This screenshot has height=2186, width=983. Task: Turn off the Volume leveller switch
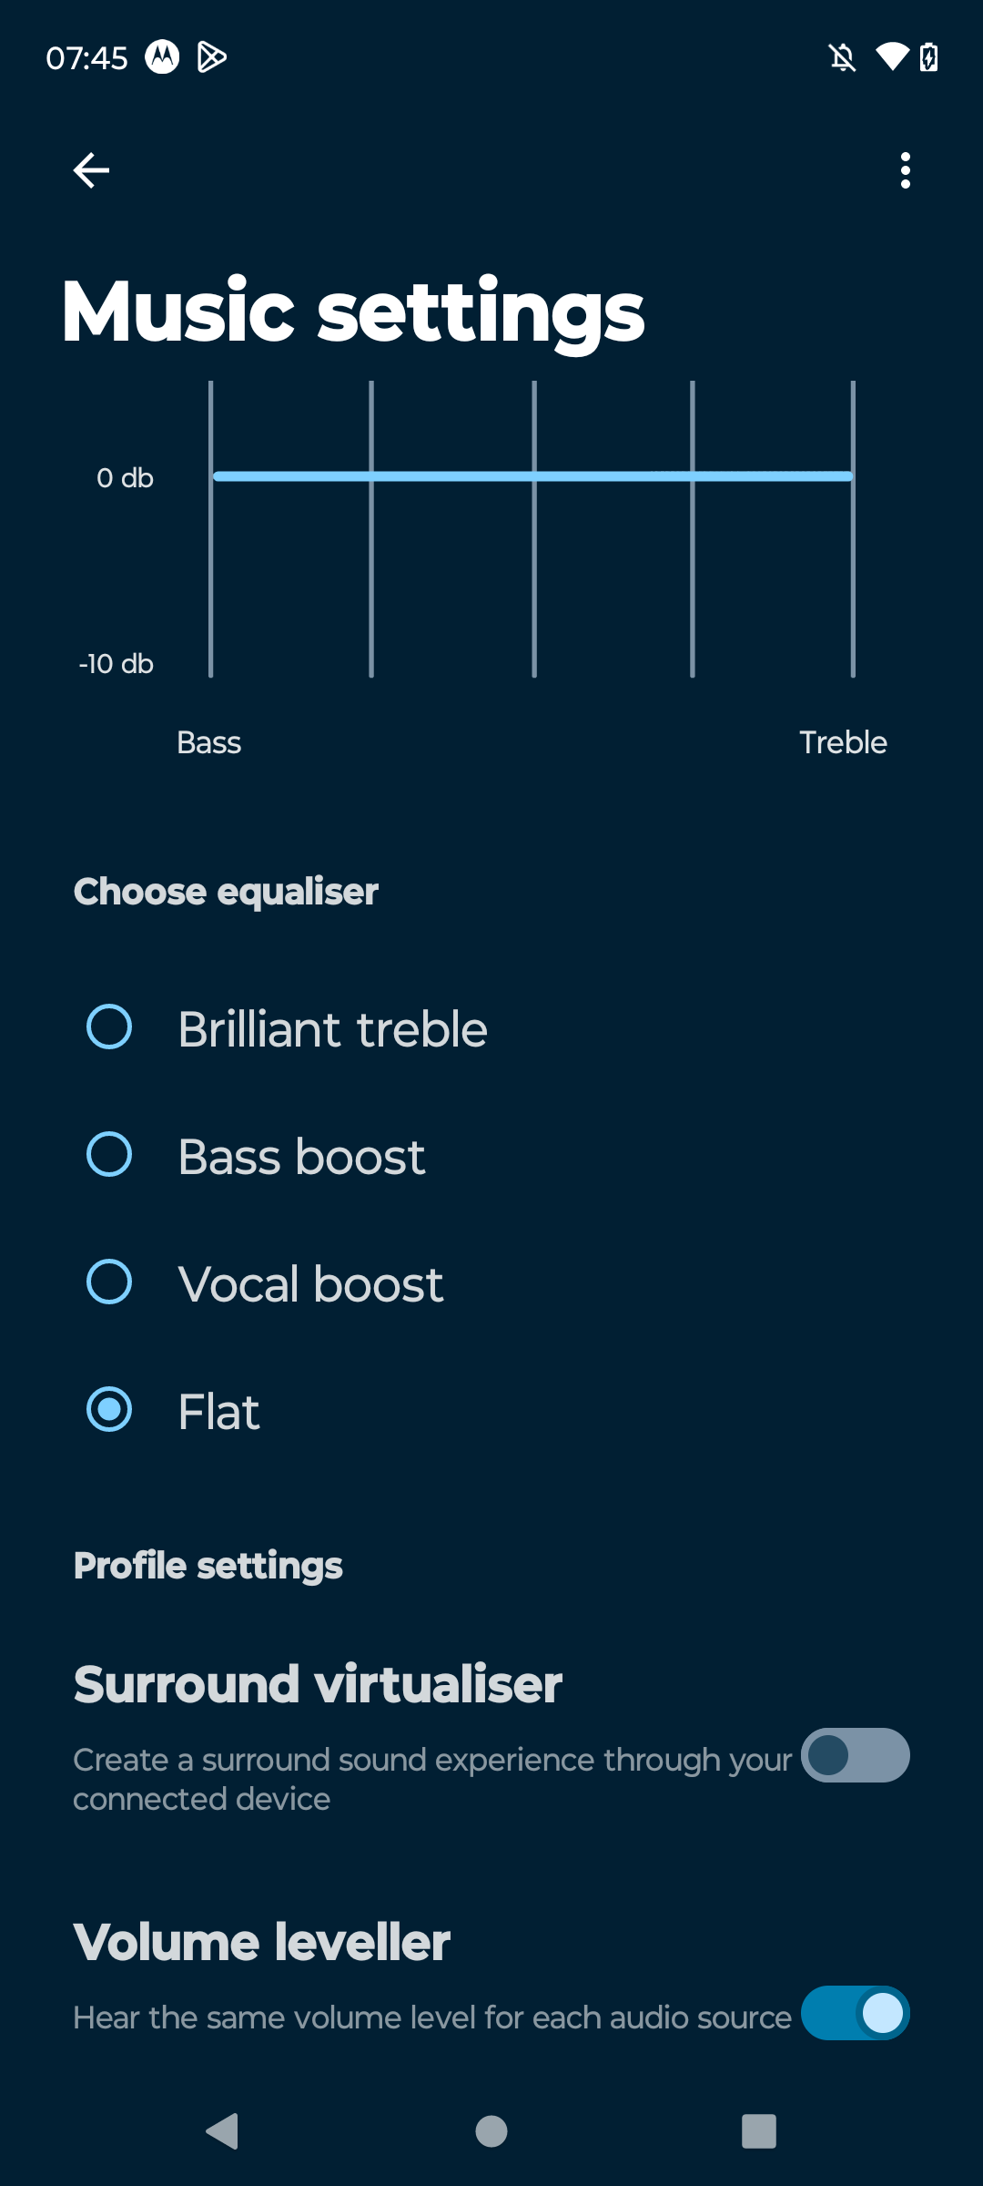(856, 2013)
